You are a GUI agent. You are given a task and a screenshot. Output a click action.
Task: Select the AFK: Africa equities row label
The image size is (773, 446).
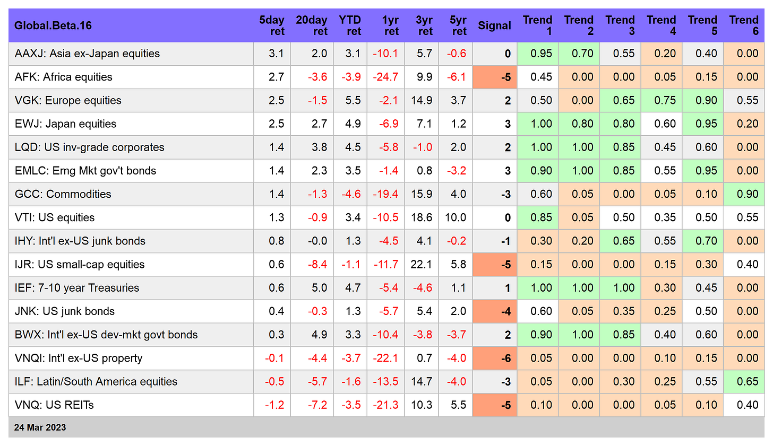(64, 77)
